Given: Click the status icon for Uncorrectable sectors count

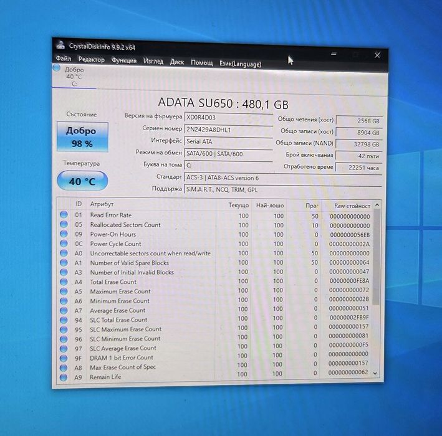Looking at the screenshot, I should pyautogui.click(x=64, y=253).
